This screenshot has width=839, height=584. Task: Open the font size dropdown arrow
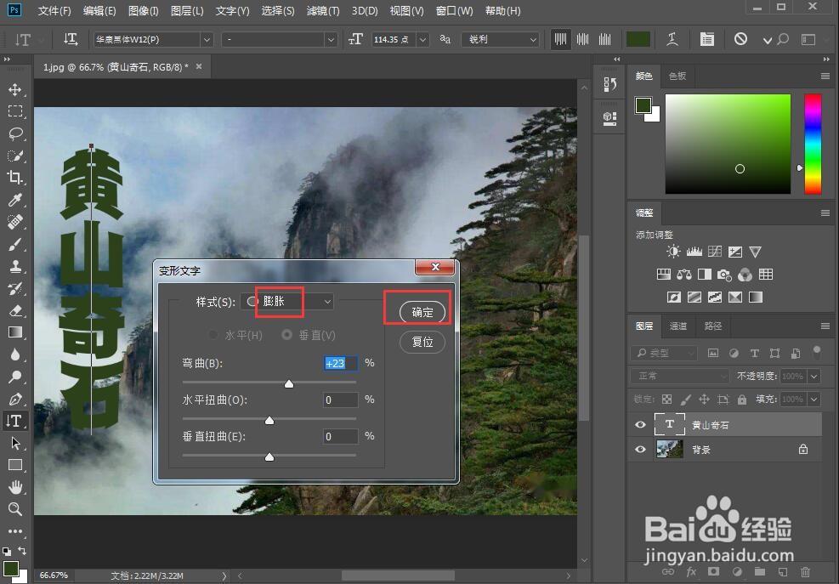pos(422,40)
